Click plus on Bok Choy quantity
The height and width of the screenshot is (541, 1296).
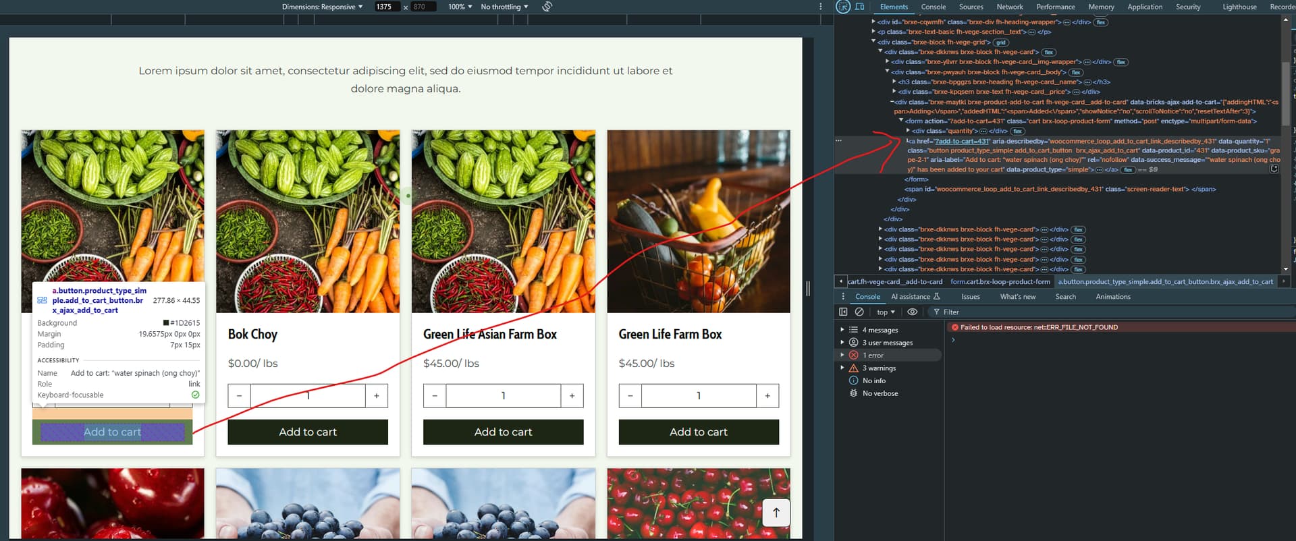point(377,396)
